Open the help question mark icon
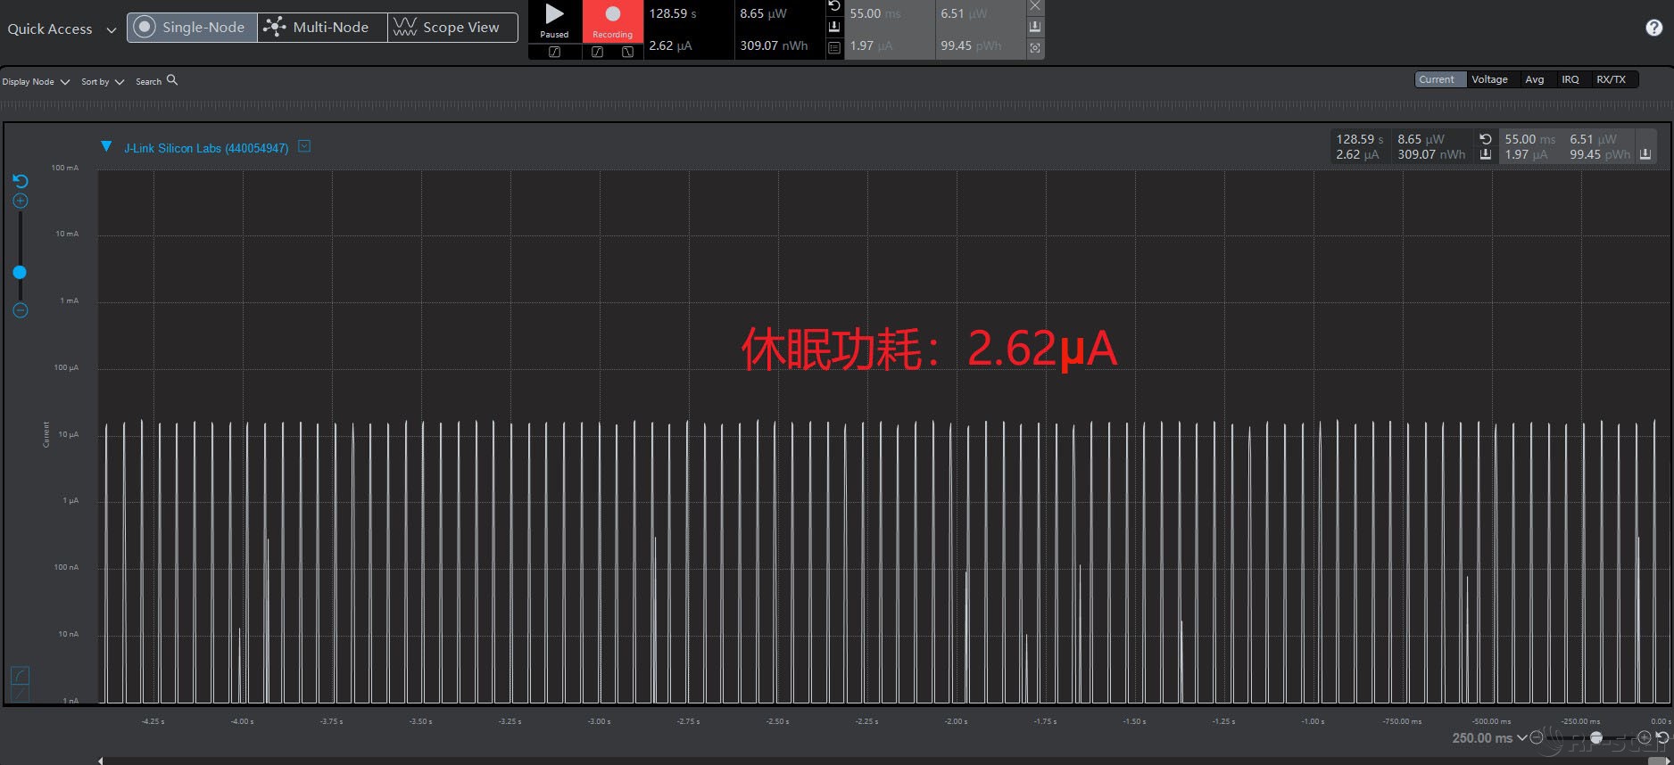The height and width of the screenshot is (765, 1674). pyautogui.click(x=1653, y=28)
